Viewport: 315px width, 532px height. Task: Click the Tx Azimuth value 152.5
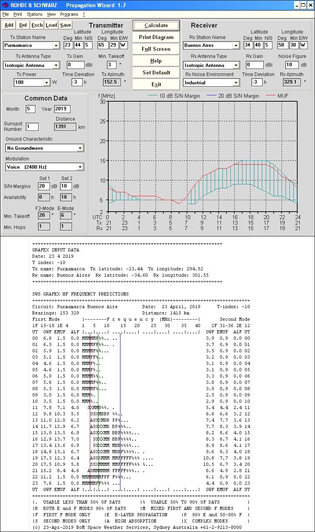point(112,82)
